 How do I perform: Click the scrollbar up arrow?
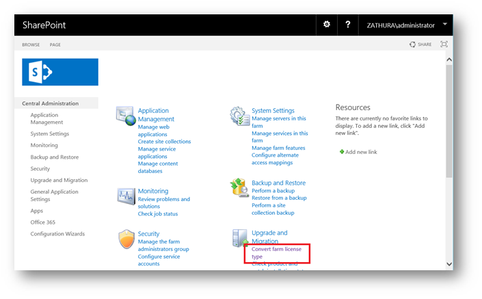(449, 60)
